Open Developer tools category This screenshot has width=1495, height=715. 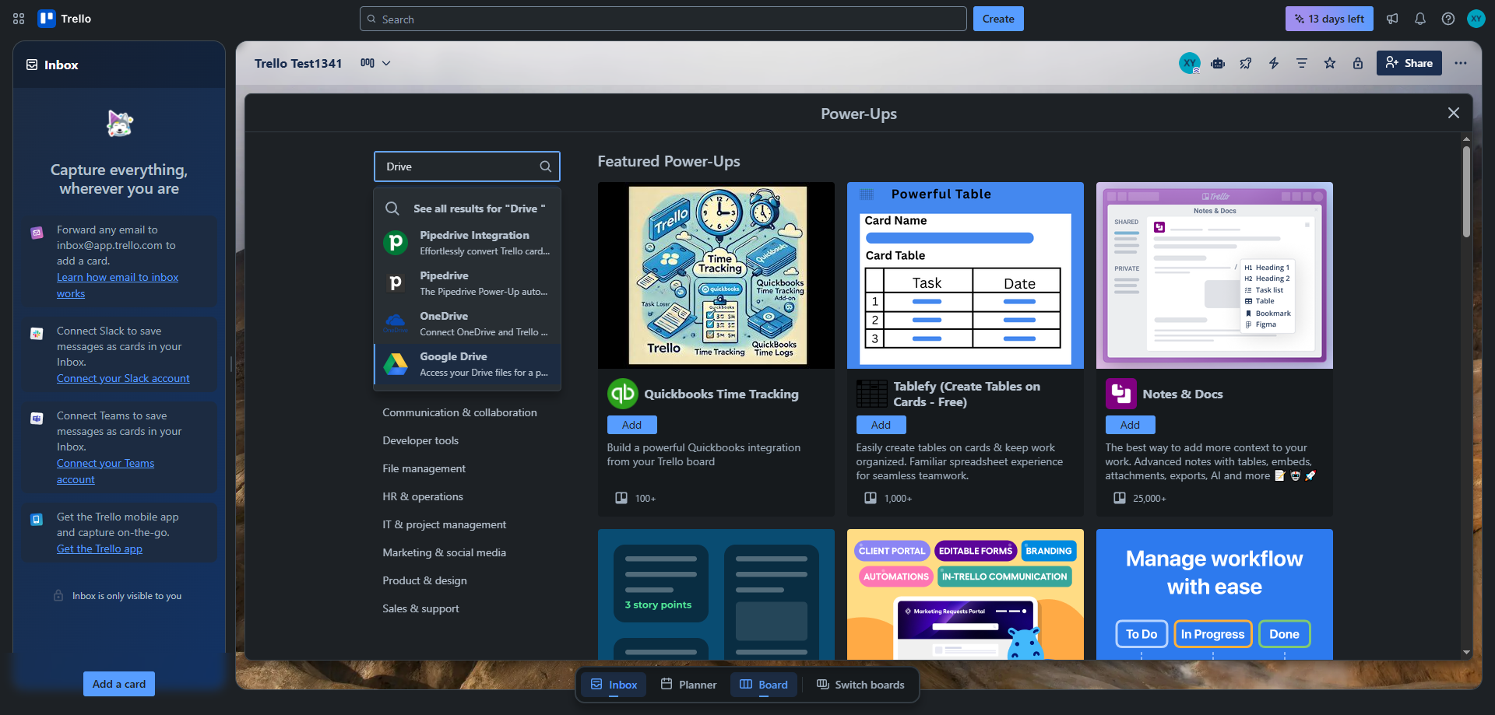pos(420,440)
